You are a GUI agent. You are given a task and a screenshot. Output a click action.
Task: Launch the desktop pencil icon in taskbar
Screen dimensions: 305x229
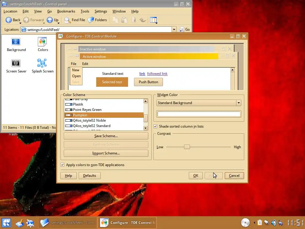(20, 223)
